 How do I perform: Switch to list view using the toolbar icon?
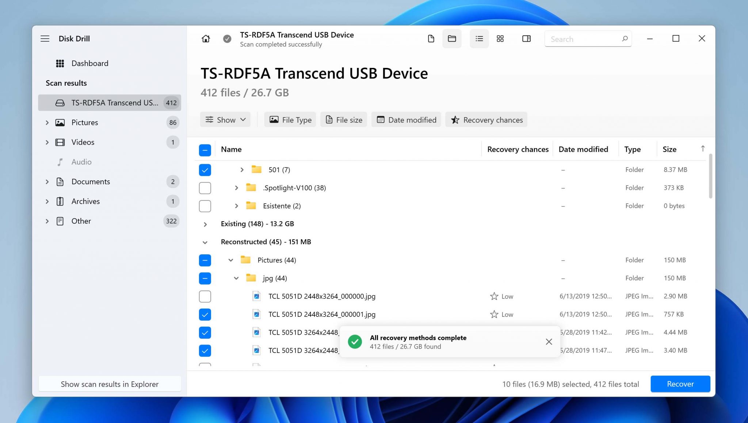pos(479,38)
